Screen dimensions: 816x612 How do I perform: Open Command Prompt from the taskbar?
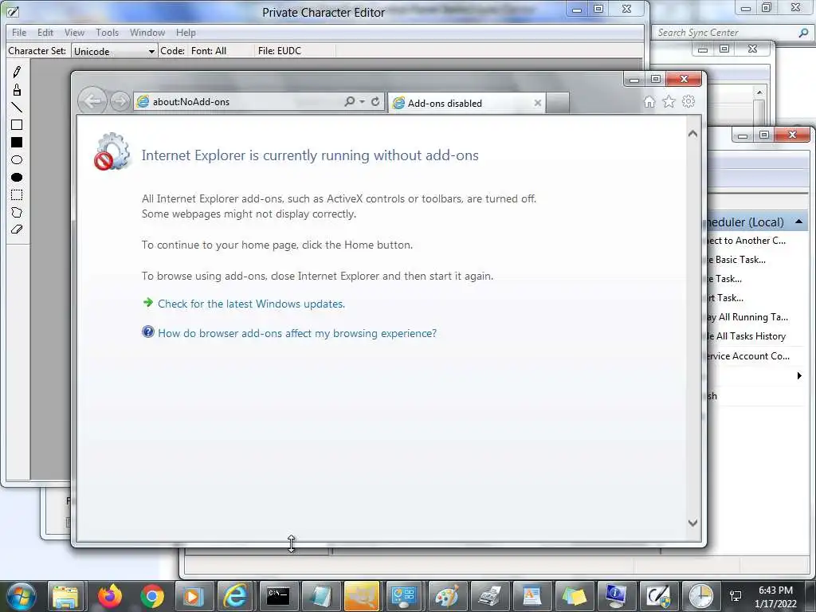[278, 596]
